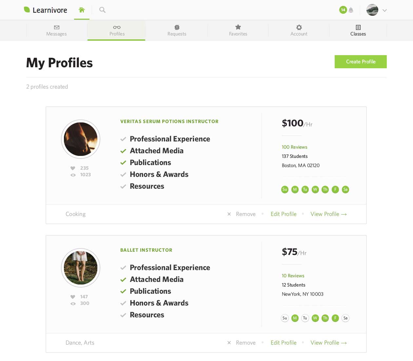Image resolution: width=413 pixels, height=361 pixels.
Task: Open View Profile for potions instructor
Action: [x=328, y=214]
